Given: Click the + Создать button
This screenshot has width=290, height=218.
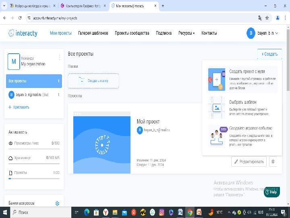Looking at the screenshot, I should tap(269, 54).
